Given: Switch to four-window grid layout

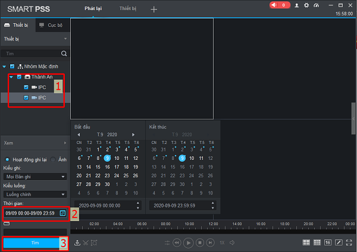Looking at the screenshot, I should tap(306, 242).
